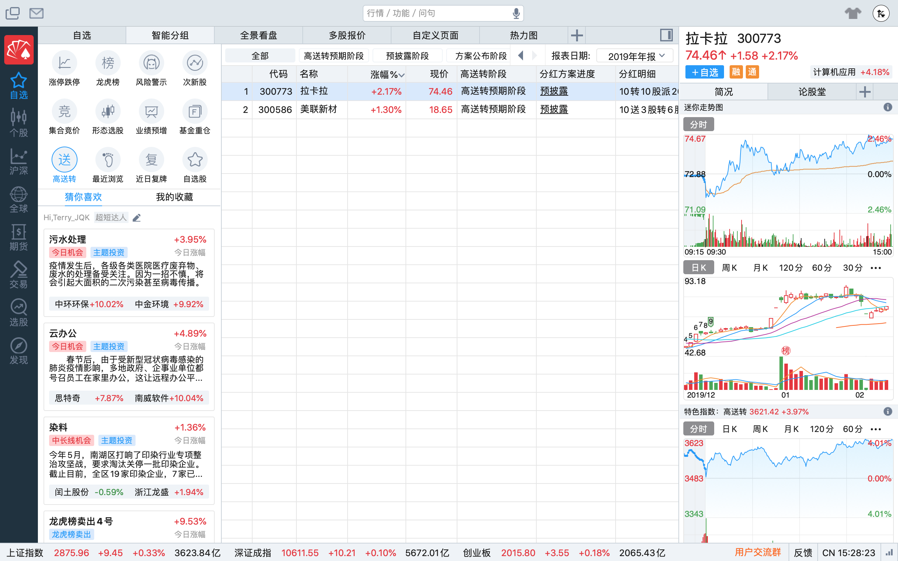
Task: Open 论股堂 tab
Action: click(812, 92)
